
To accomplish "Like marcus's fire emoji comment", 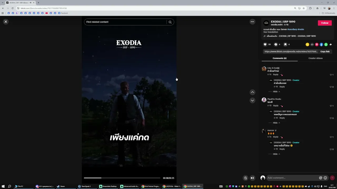I will [x=331, y=137].
